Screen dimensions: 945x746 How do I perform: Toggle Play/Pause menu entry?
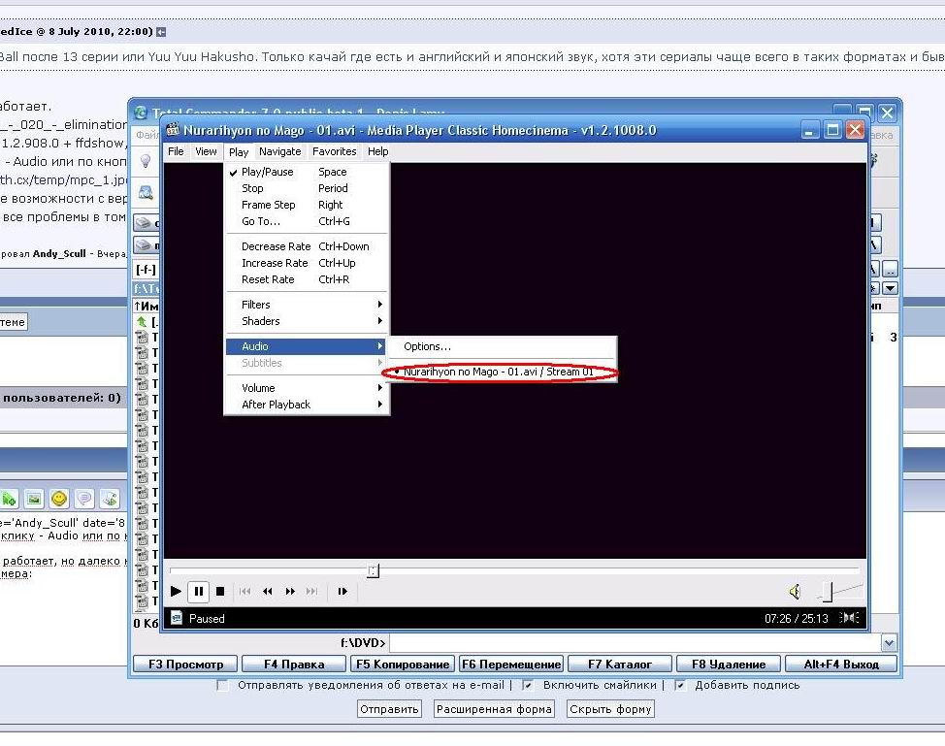pyautogui.click(x=307, y=172)
